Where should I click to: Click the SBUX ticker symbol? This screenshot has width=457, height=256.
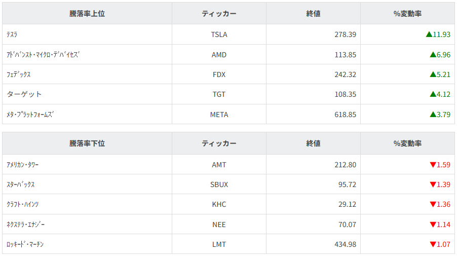click(x=219, y=185)
